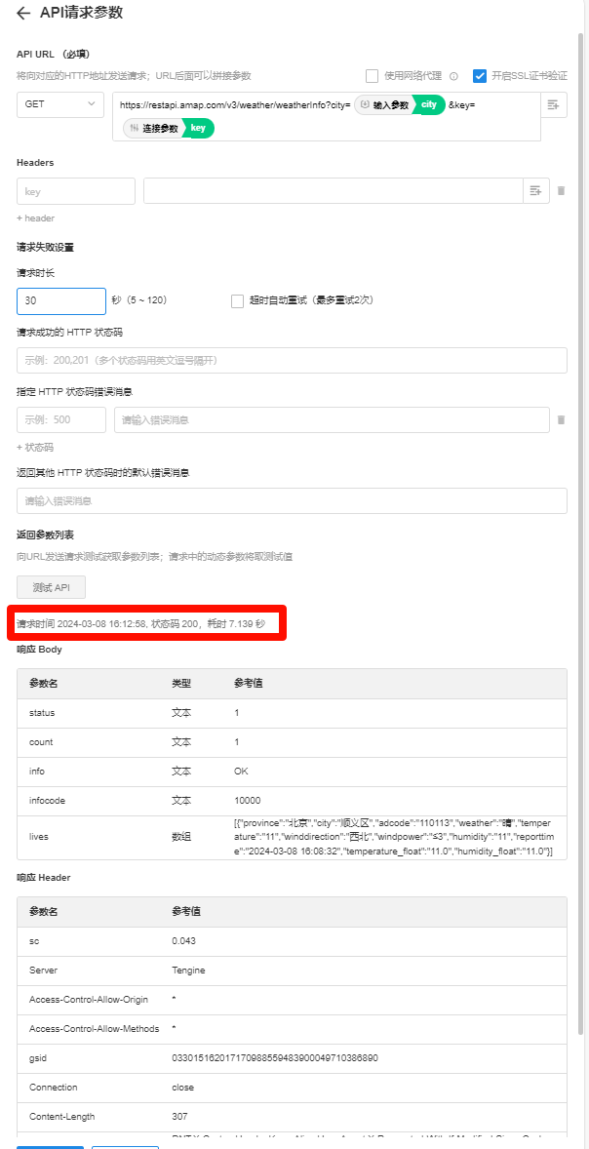Click the info icon next to 使用网络代理
589x1149 pixels.
[453, 75]
